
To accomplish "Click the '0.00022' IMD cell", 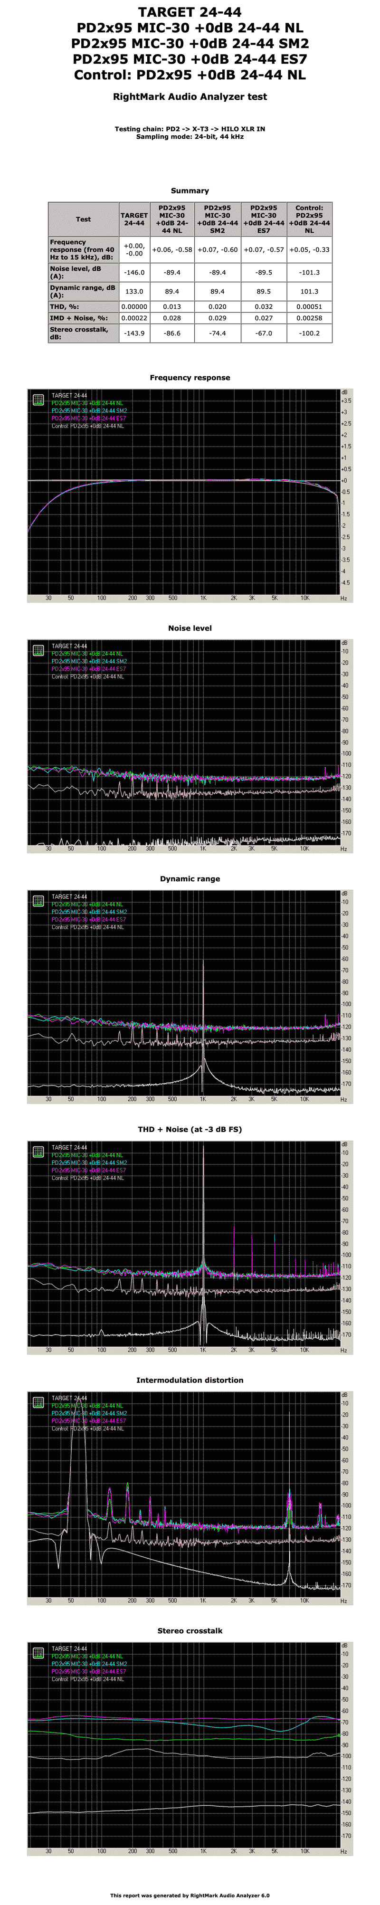I will 134,318.
